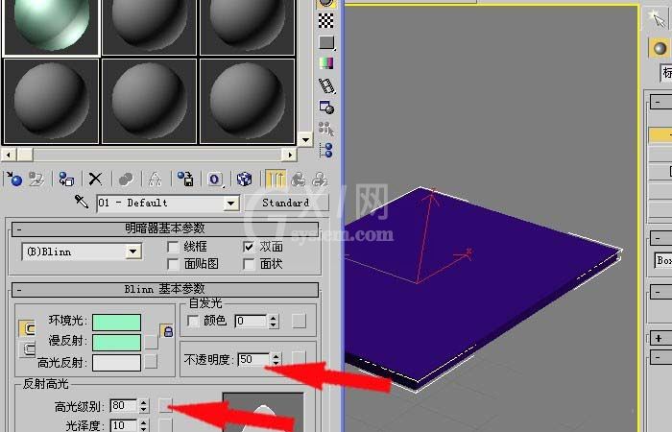This screenshot has width=672, height=432.
Task: Click the map button next to 高光反射 swatch
Action: pyautogui.click(x=151, y=362)
